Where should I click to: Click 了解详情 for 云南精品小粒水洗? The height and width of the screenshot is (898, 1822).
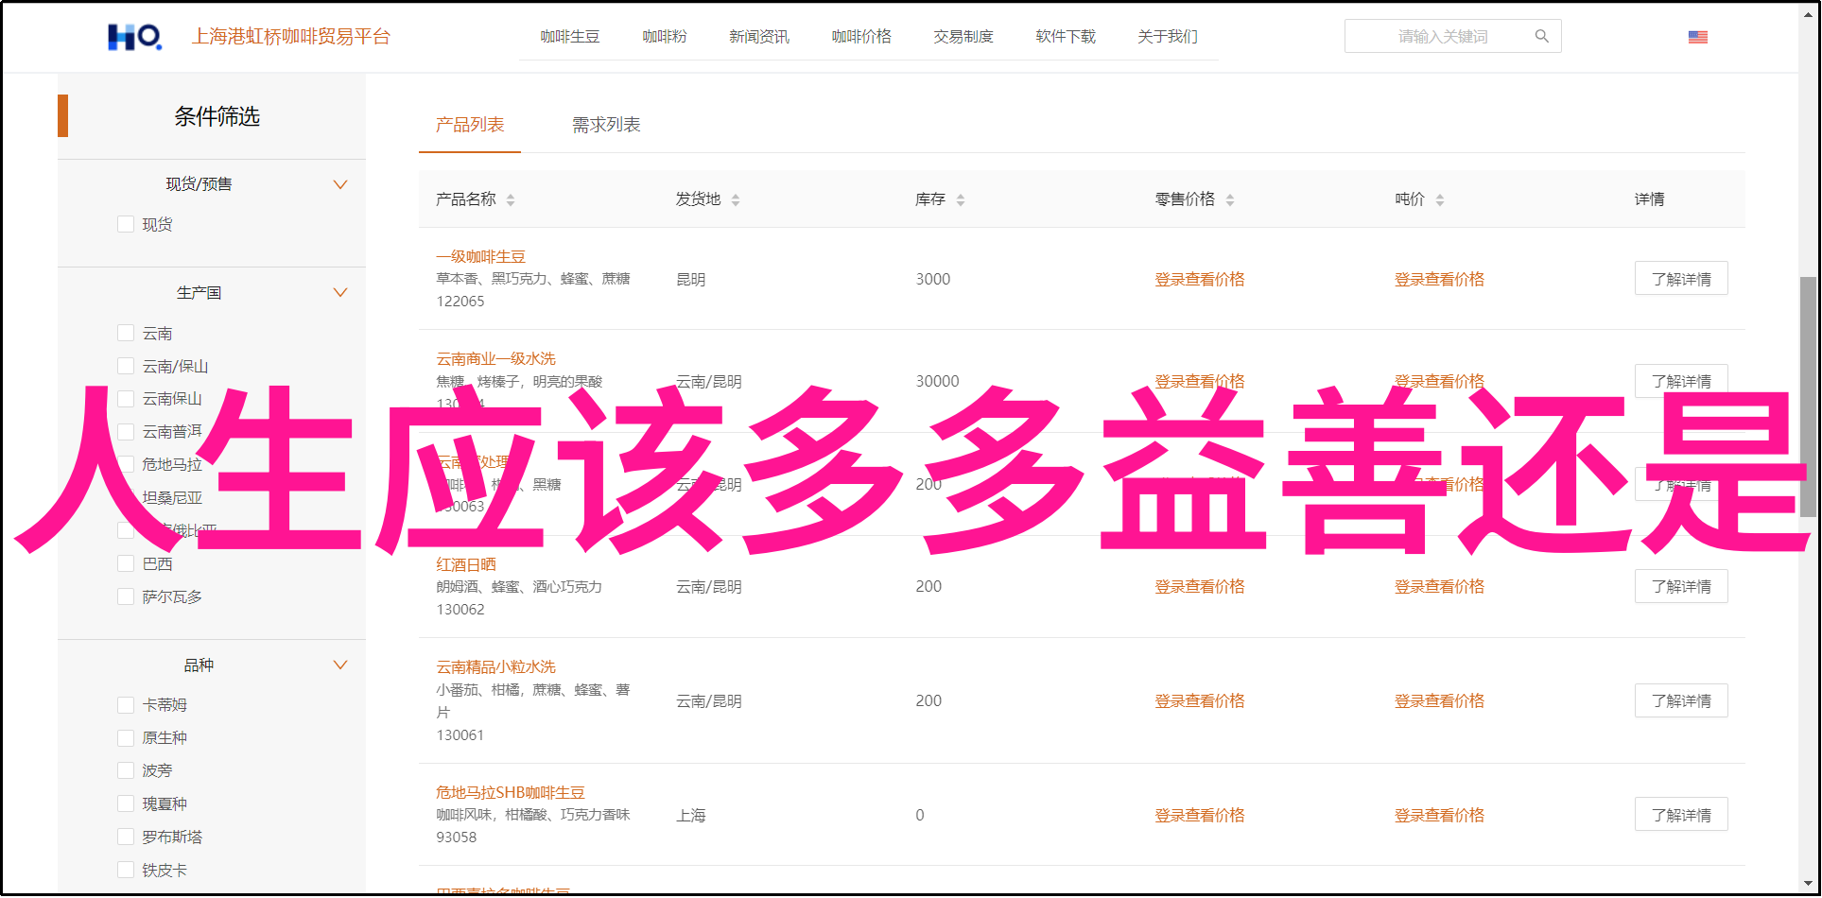[x=1681, y=700]
